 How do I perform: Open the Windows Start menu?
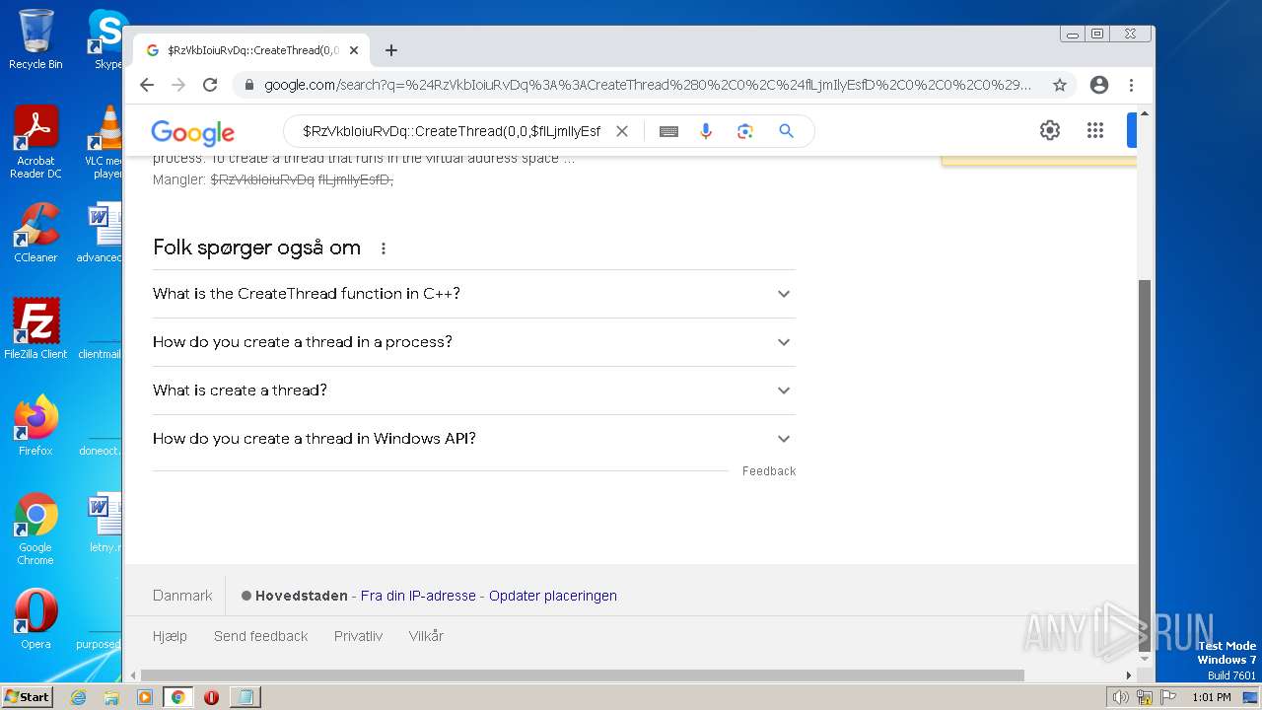(27, 697)
